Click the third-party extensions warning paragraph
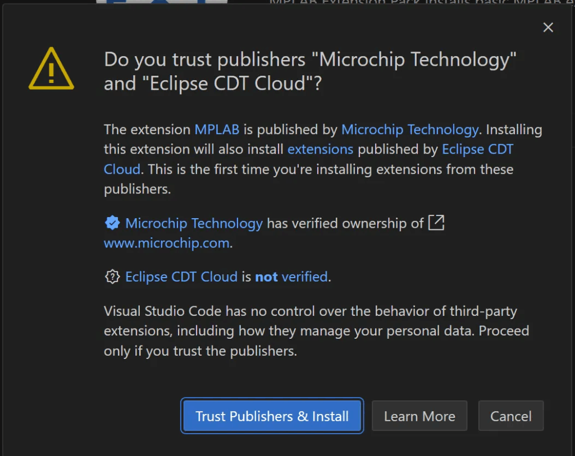Screen dimensions: 575x456 316,331
